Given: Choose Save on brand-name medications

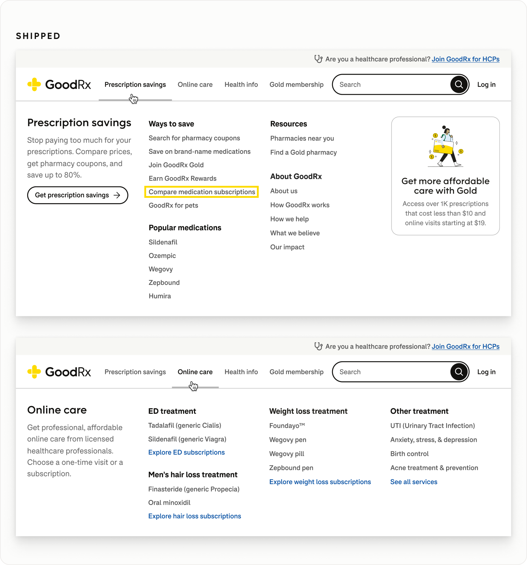Looking at the screenshot, I should point(200,152).
